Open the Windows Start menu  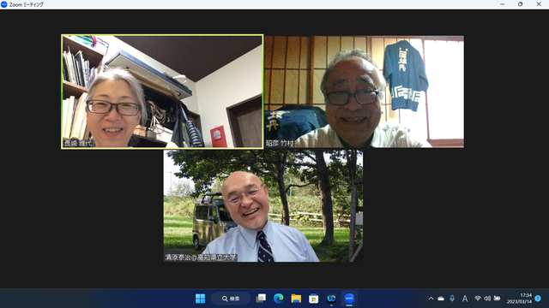point(200,299)
